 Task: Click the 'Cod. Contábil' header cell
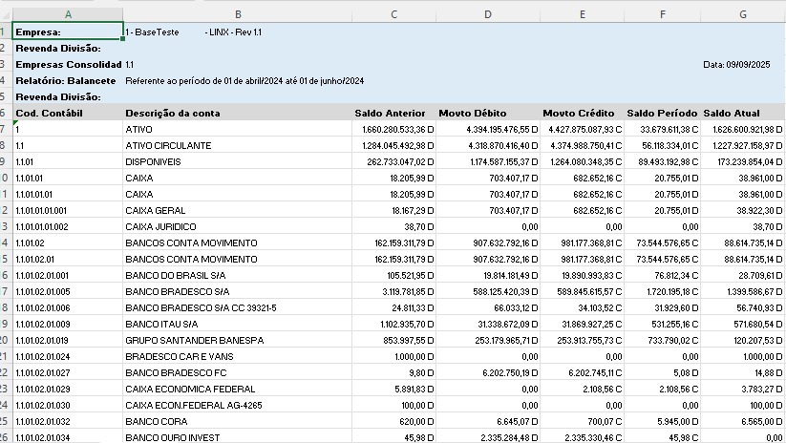[68, 114]
